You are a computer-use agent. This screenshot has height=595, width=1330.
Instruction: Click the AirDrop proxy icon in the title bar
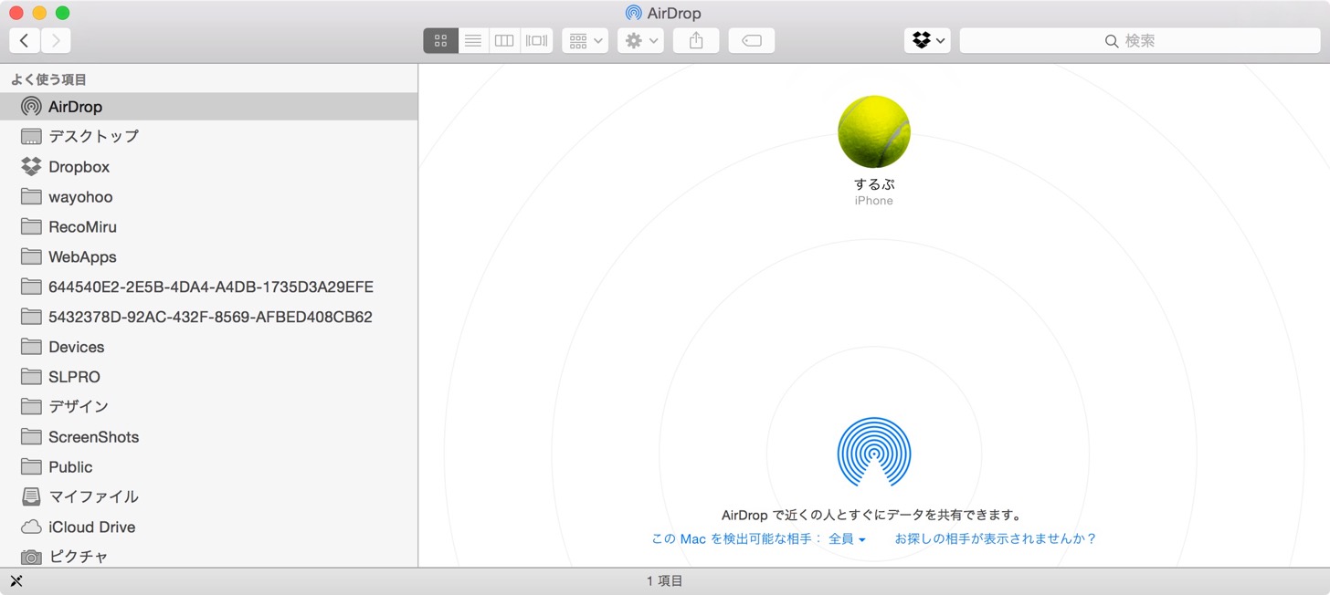(x=633, y=14)
